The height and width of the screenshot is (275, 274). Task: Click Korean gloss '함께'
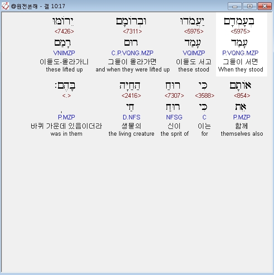(241, 126)
